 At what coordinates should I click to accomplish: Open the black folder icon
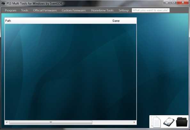click(182, 122)
